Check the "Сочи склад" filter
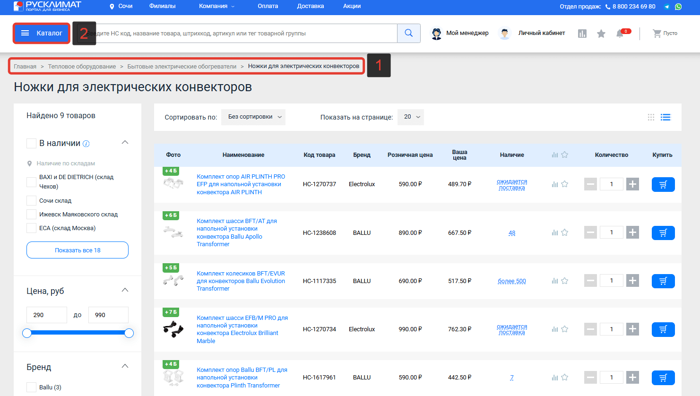This screenshot has width=700, height=396. 32,201
